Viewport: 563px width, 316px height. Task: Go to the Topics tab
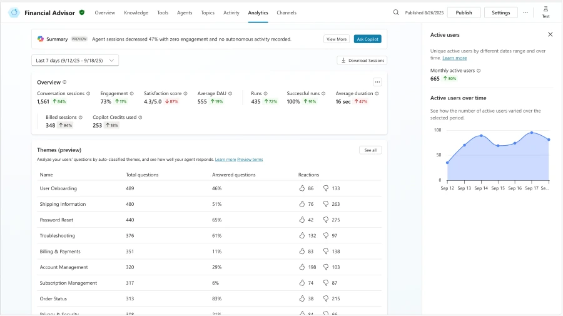[207, 13]
